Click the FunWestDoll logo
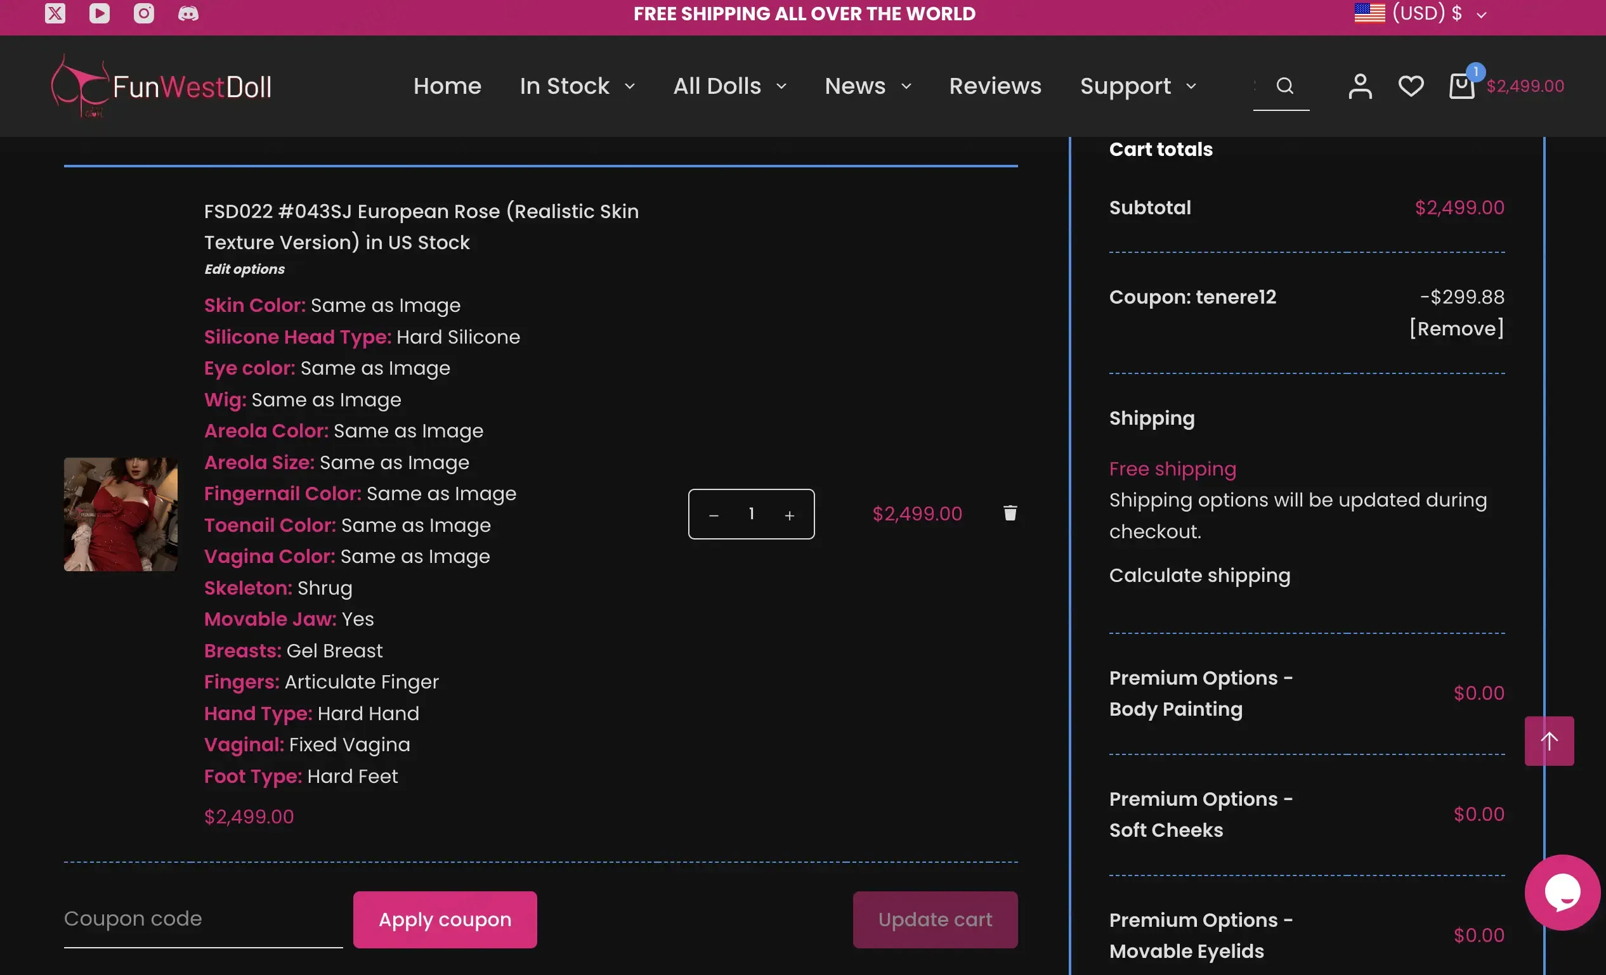Viewport: 1606px width, 975px height. 161,86
